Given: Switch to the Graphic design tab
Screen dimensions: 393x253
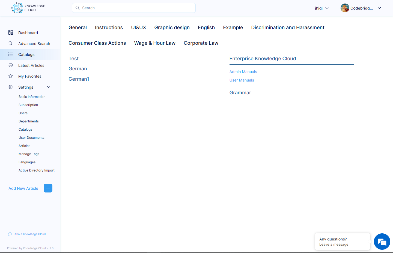Looking at the screenshot, I should [172, 28].
